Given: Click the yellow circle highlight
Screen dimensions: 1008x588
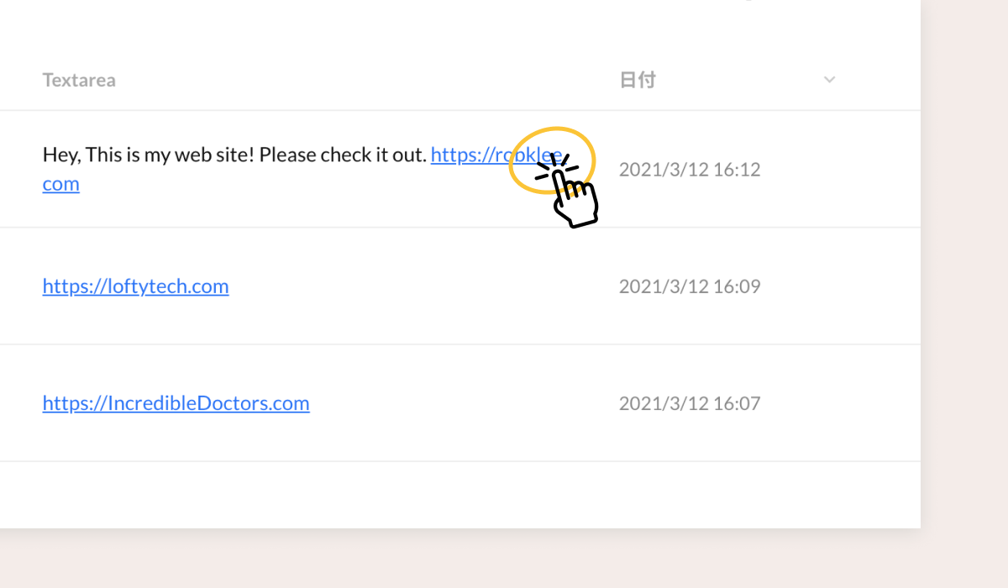Looking at the screenshot, I should pyautogui.click(x=552, y=160).
